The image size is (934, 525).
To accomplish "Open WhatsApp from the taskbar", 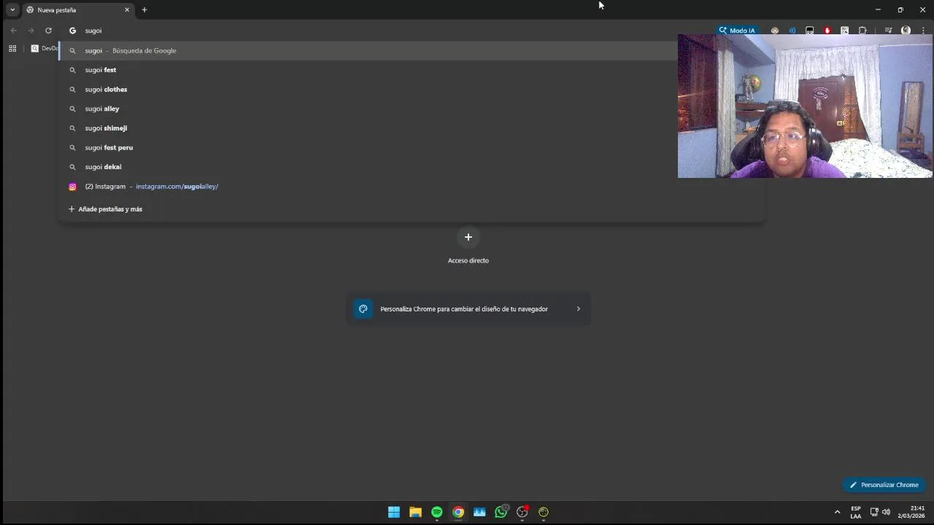I will pos(501,512).
